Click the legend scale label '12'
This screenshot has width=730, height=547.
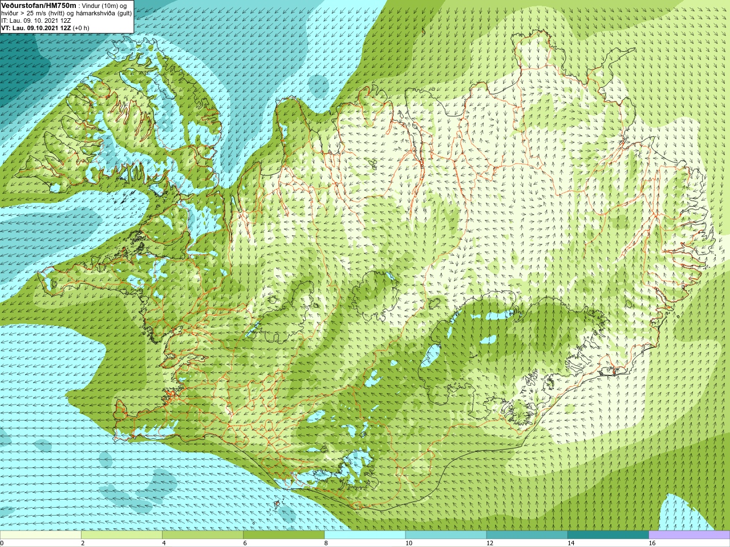tap(490, 543)
